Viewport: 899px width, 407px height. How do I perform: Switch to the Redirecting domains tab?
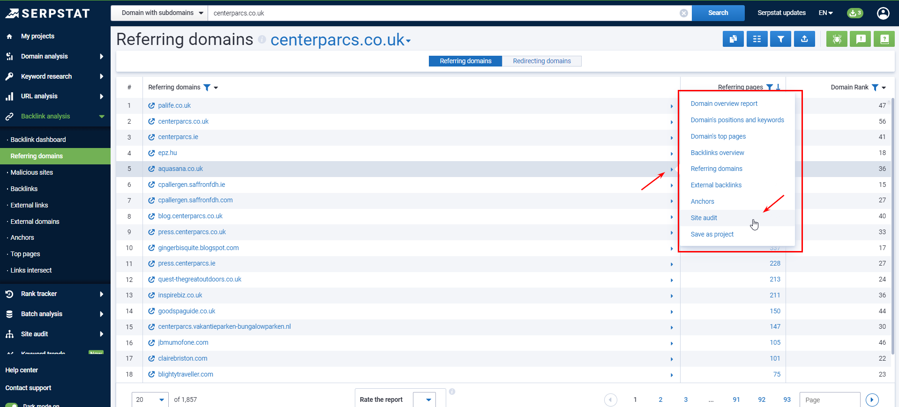point(541,61)
